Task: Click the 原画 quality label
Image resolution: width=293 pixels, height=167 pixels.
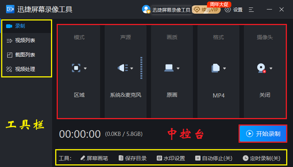Action: click(172, 95)
